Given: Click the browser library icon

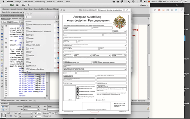Looking at the screenshot, I should pyautogui.click(x=155, y=10).
